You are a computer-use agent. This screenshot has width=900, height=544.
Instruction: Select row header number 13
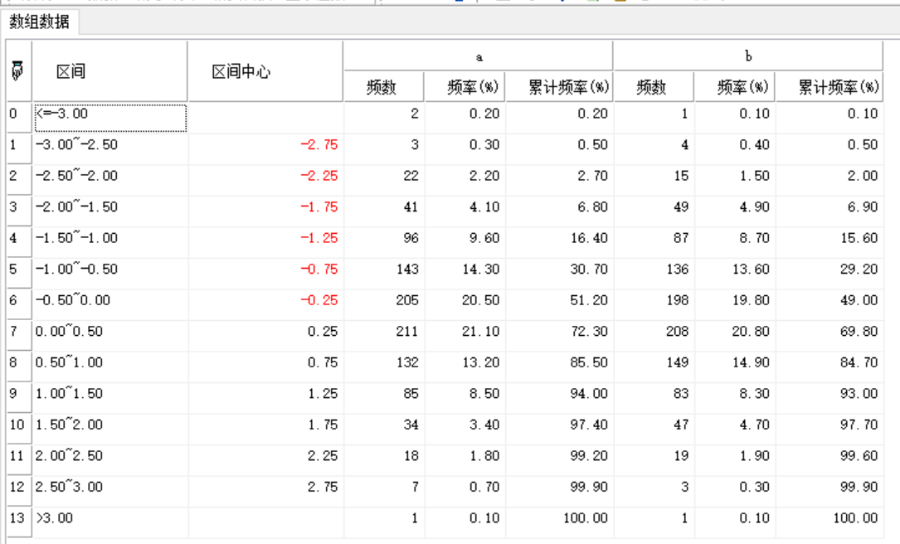pos(17,518)
